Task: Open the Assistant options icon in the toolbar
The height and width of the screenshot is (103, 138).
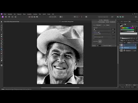Action: pyautogui.click(x=86, y=17)
